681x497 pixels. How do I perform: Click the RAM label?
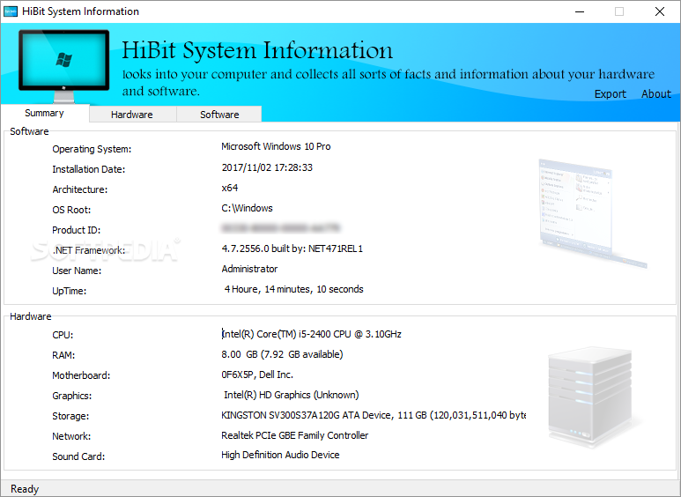(63, 355)
